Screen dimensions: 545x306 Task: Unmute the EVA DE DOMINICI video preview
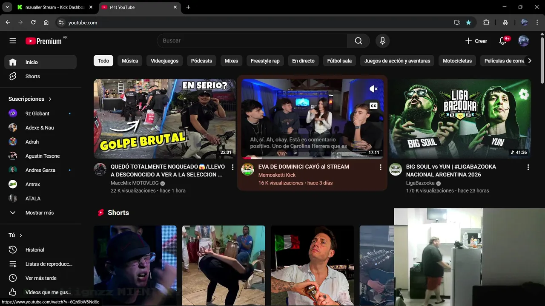click(x=373, y=89)
